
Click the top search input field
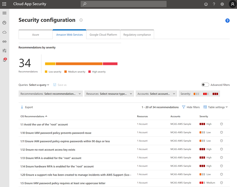point(124,4)
